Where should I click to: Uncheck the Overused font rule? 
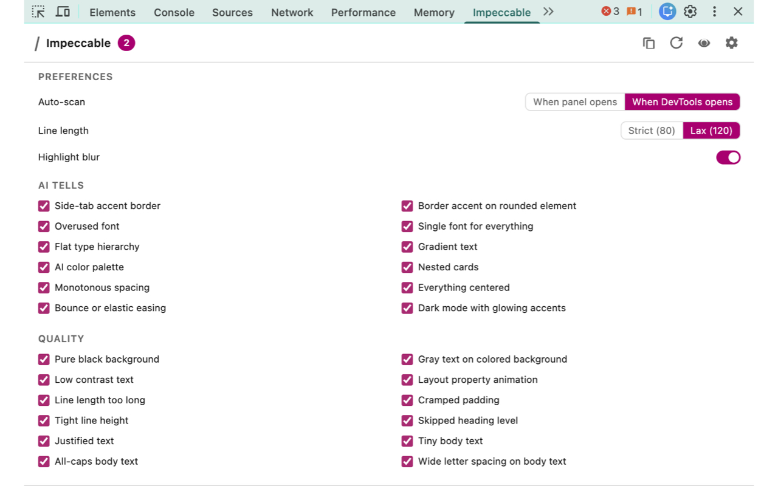[44, 227]
